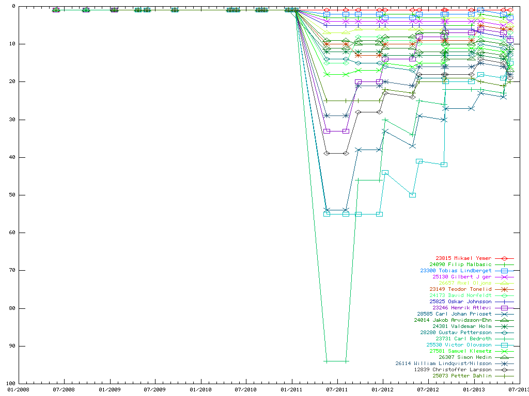Click the yellow triangle marker for Axel Oljons
This screenshot has height=396, width=529.
click(x=504, y=283)
